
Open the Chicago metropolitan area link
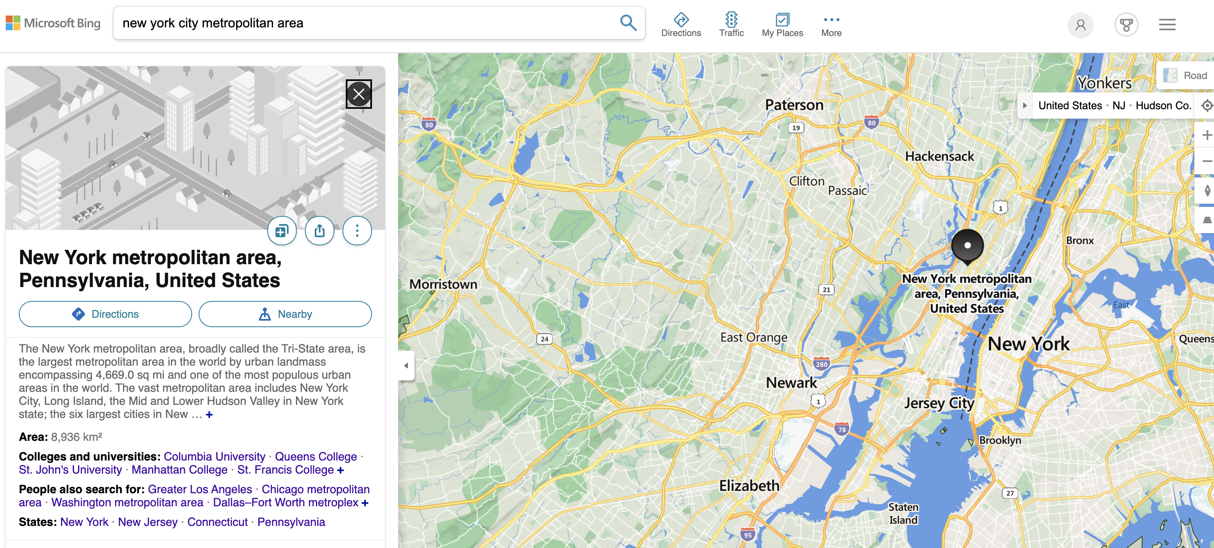point(315,489)
